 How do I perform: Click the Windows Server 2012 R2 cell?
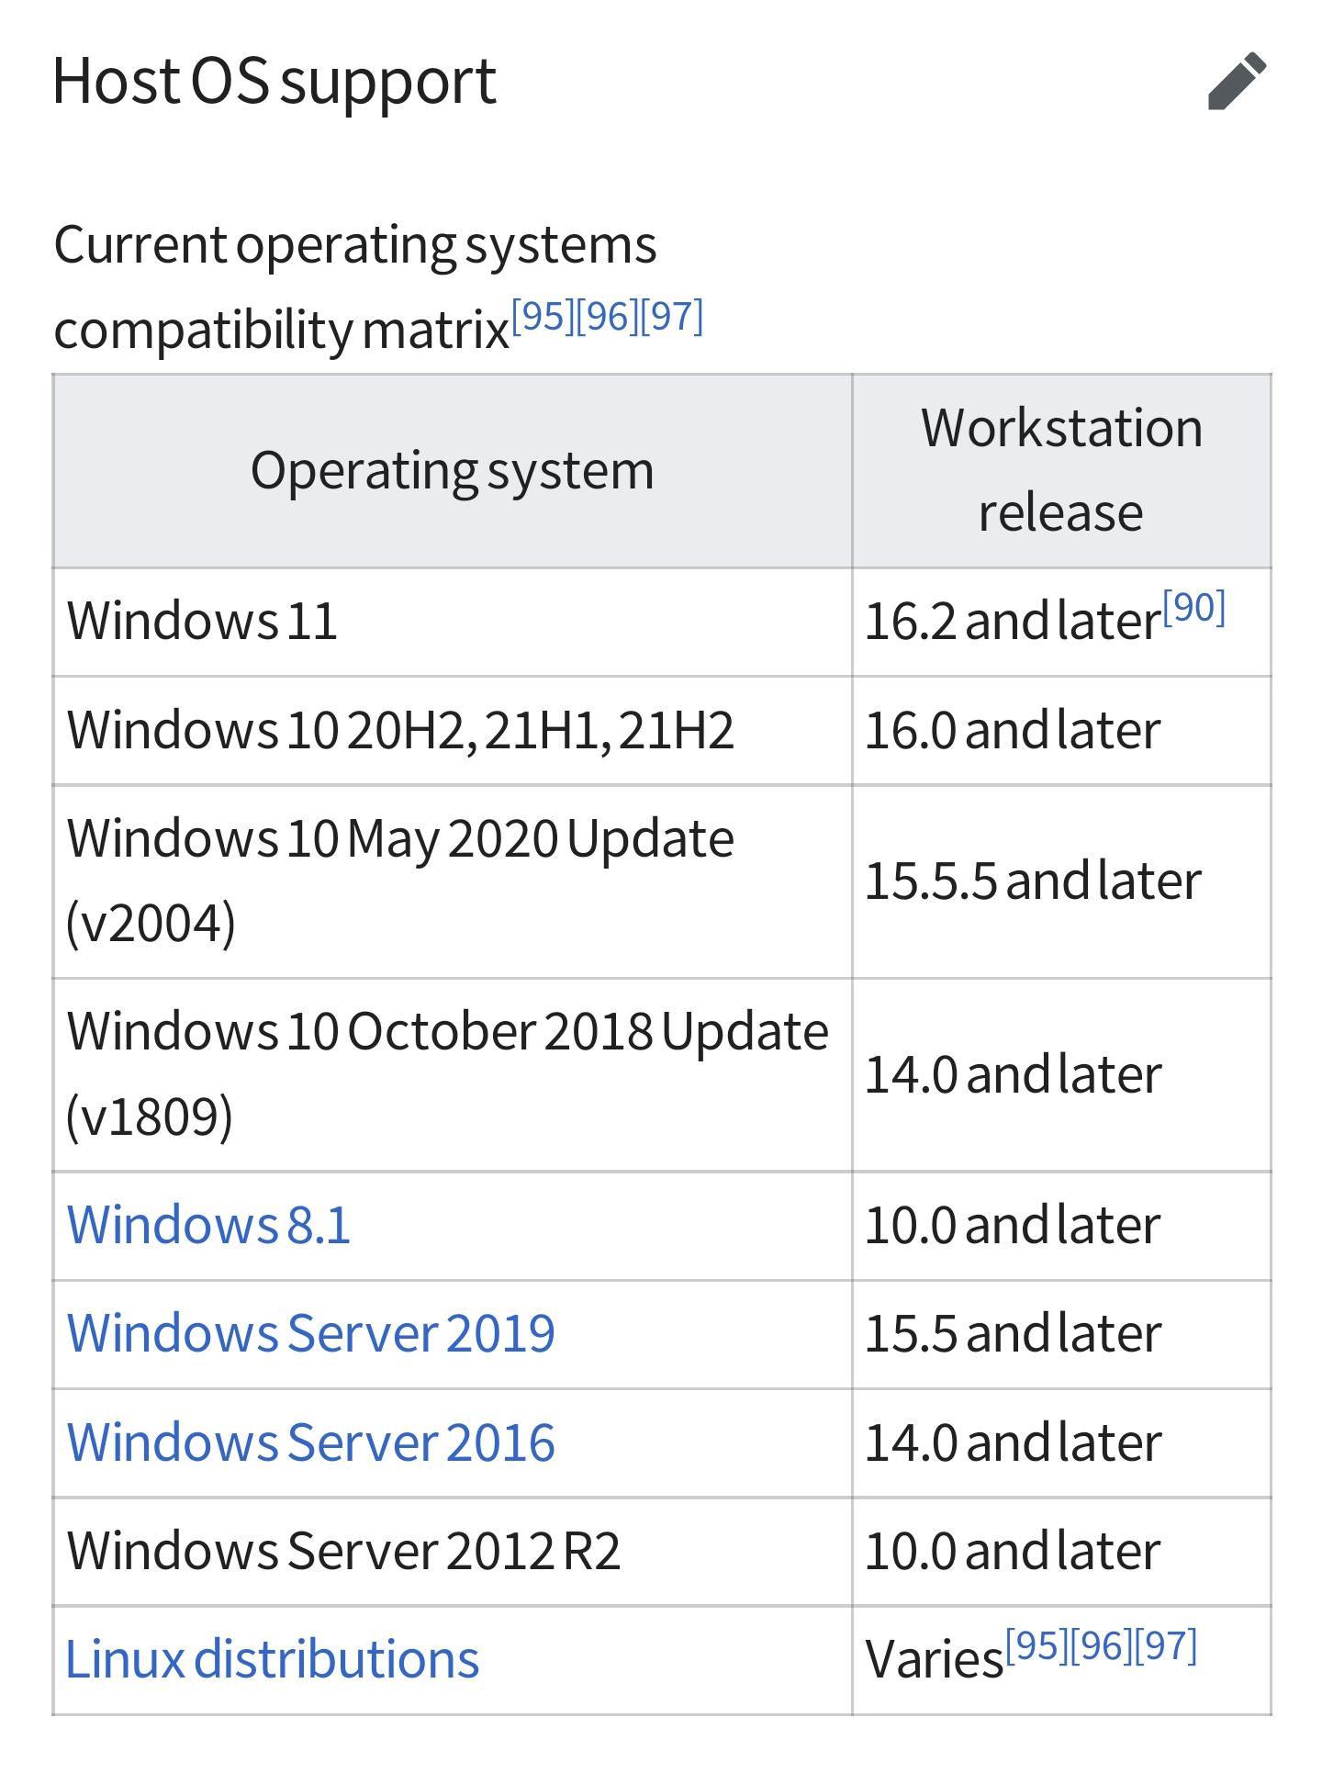pyautogui.click(x=344, y=1551)
